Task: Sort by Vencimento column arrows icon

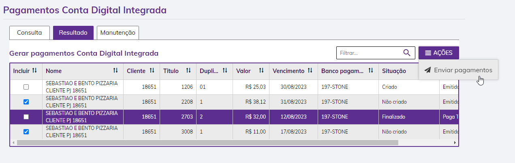Action: 310,71
